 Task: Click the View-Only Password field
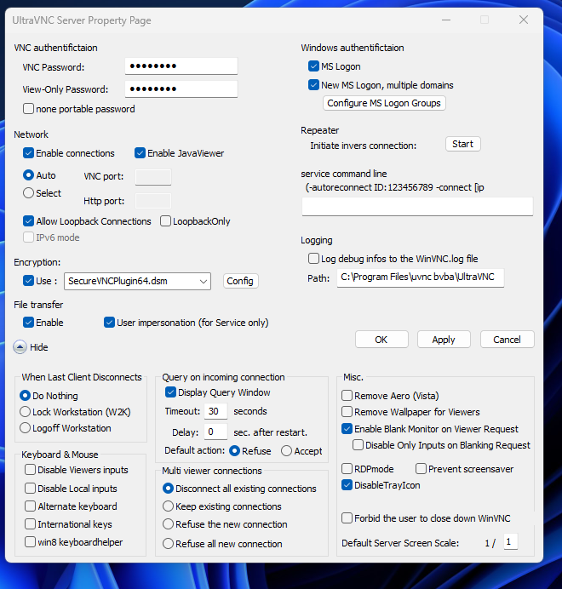pyautogui.click(x=181, y=89)
